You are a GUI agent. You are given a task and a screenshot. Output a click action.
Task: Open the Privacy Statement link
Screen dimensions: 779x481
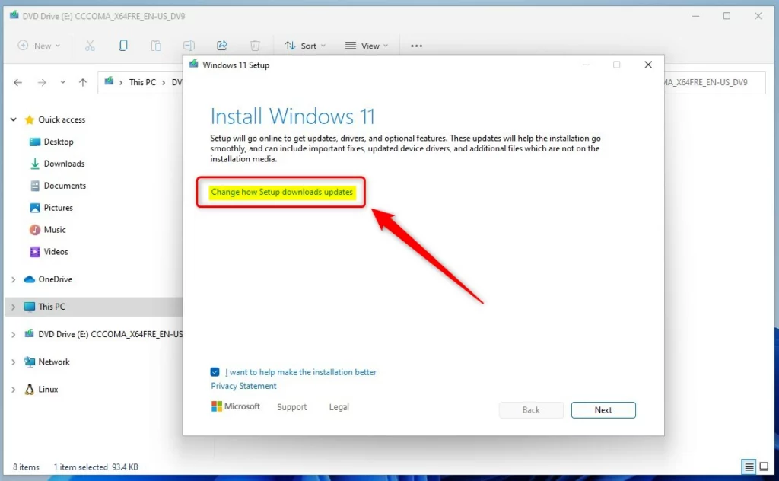tap(243, 386)
